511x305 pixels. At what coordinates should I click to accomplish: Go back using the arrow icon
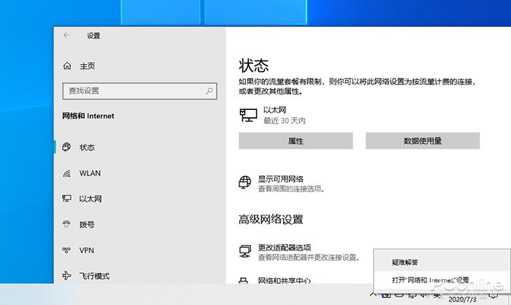(x=67, y=36)
